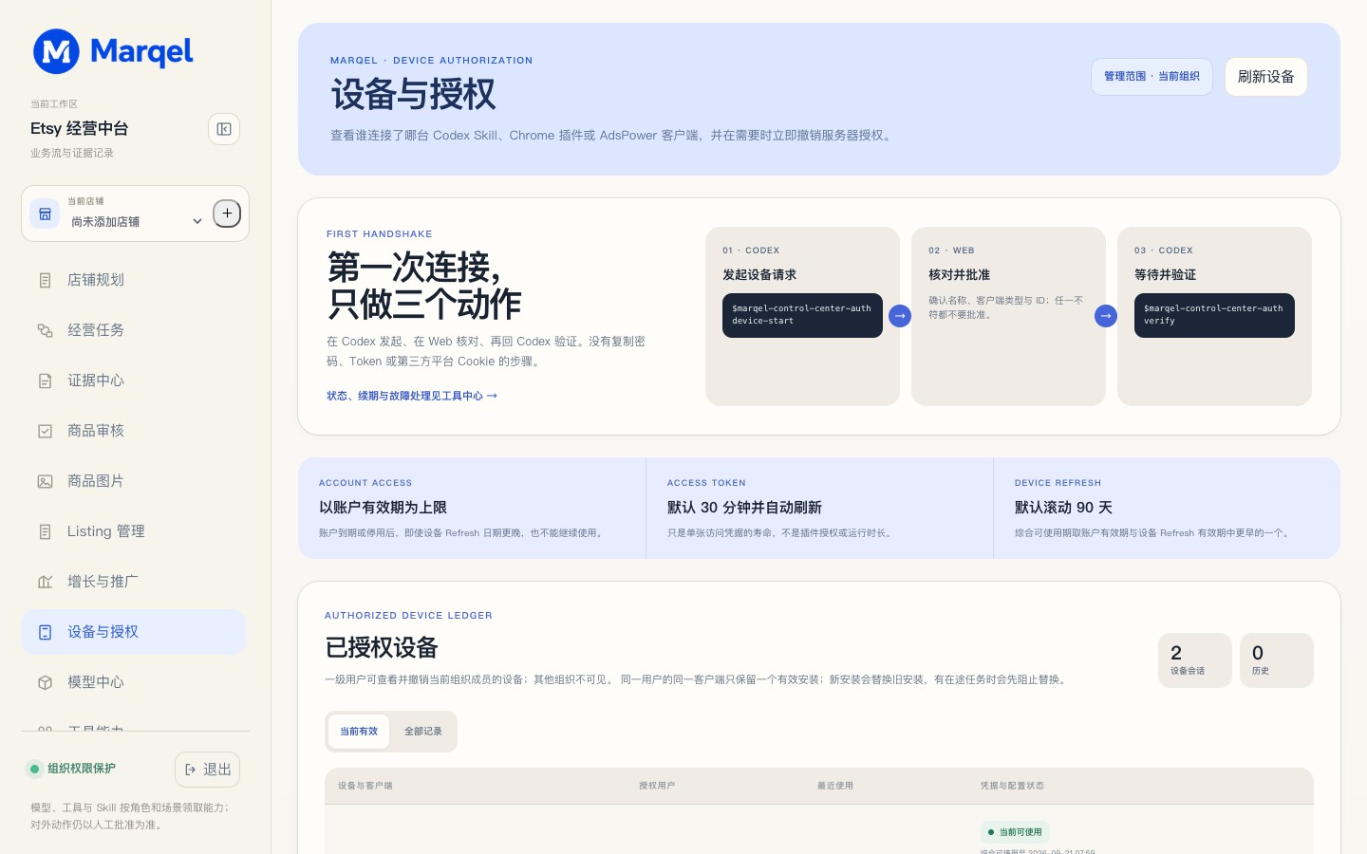Navigate to 商品审核

click(x=133, y=431)
